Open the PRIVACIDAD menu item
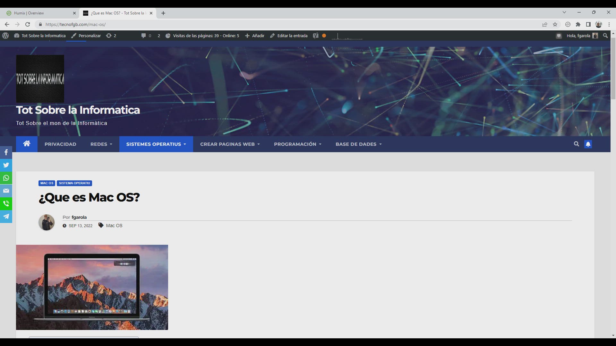This screenshot has width=616, height=346. click(60, 144)
